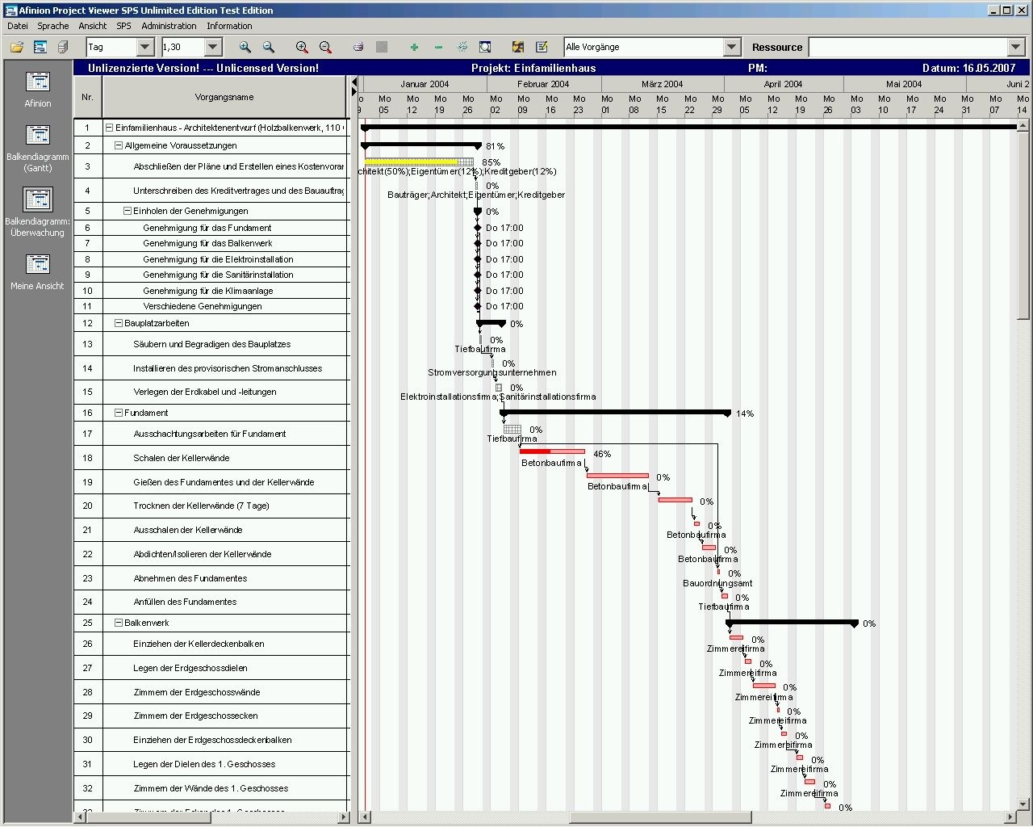Click the right splitter arrow above the chart

353,92
